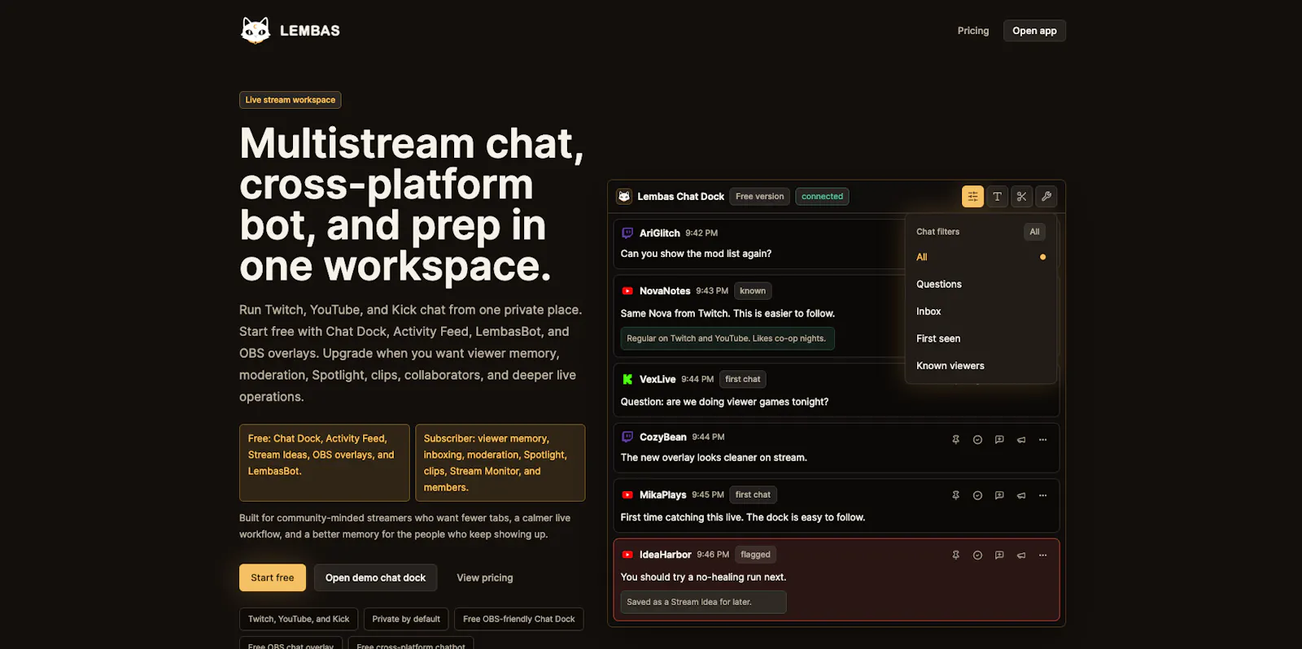Click Twitch icon beside AriGlitch
The width and height of the screenshot is (1302, 649).
(x=627, y=233)
